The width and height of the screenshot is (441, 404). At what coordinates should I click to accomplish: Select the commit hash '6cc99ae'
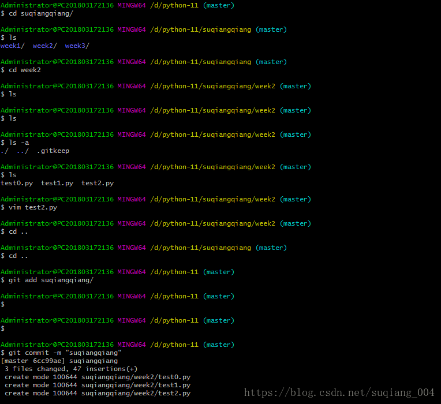47,361
